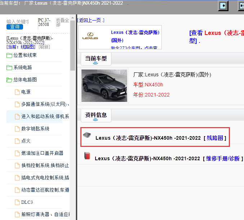Open 多路通信系统(以太网) document
This screenshot has height=220, width=244.
pyautogui.click(x=45, y=104)
